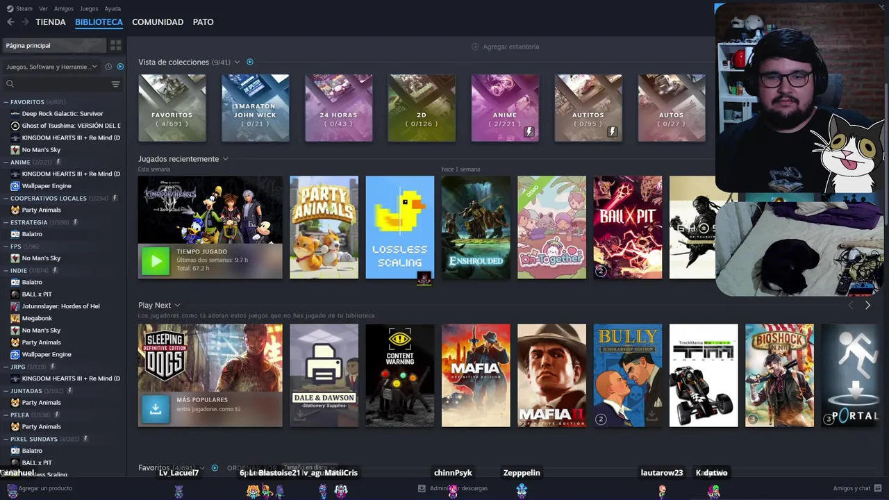
Task: Expand the Jugados recientemente dropdown
Action: click(225, 159)
